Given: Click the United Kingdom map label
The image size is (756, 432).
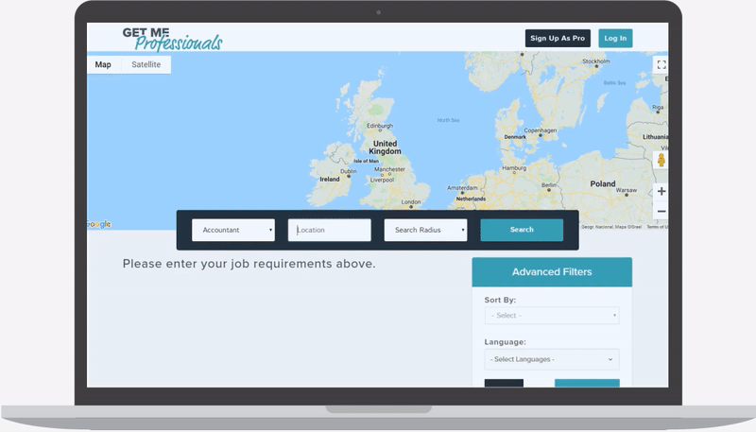Looking at the screenshot, I should coord(385,147).
